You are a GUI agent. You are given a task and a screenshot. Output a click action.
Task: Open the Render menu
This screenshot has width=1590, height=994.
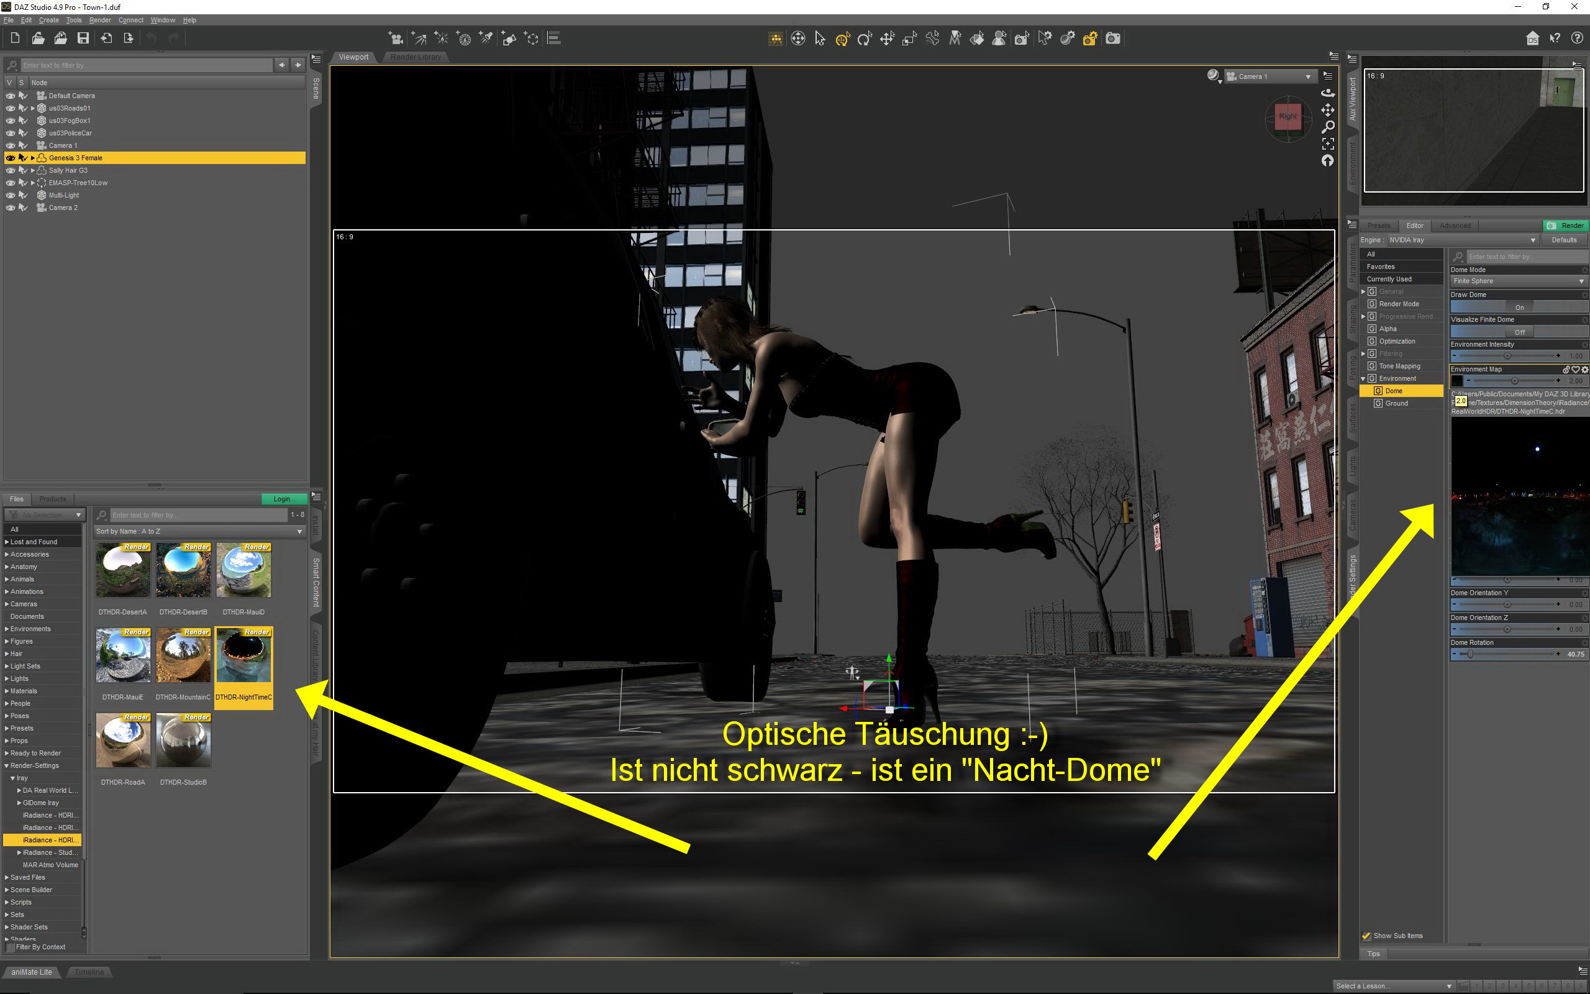[100, 21]
